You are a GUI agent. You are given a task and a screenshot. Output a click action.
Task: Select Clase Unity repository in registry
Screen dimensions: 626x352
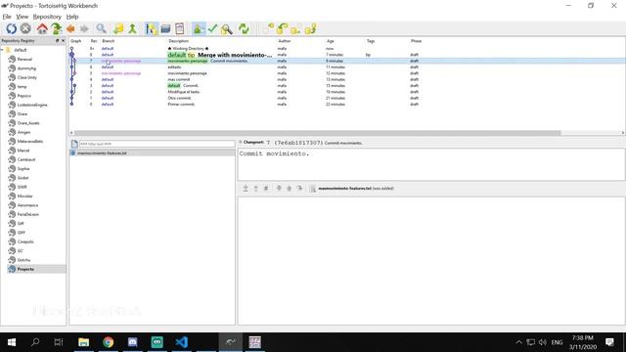(x=26, y=77)
